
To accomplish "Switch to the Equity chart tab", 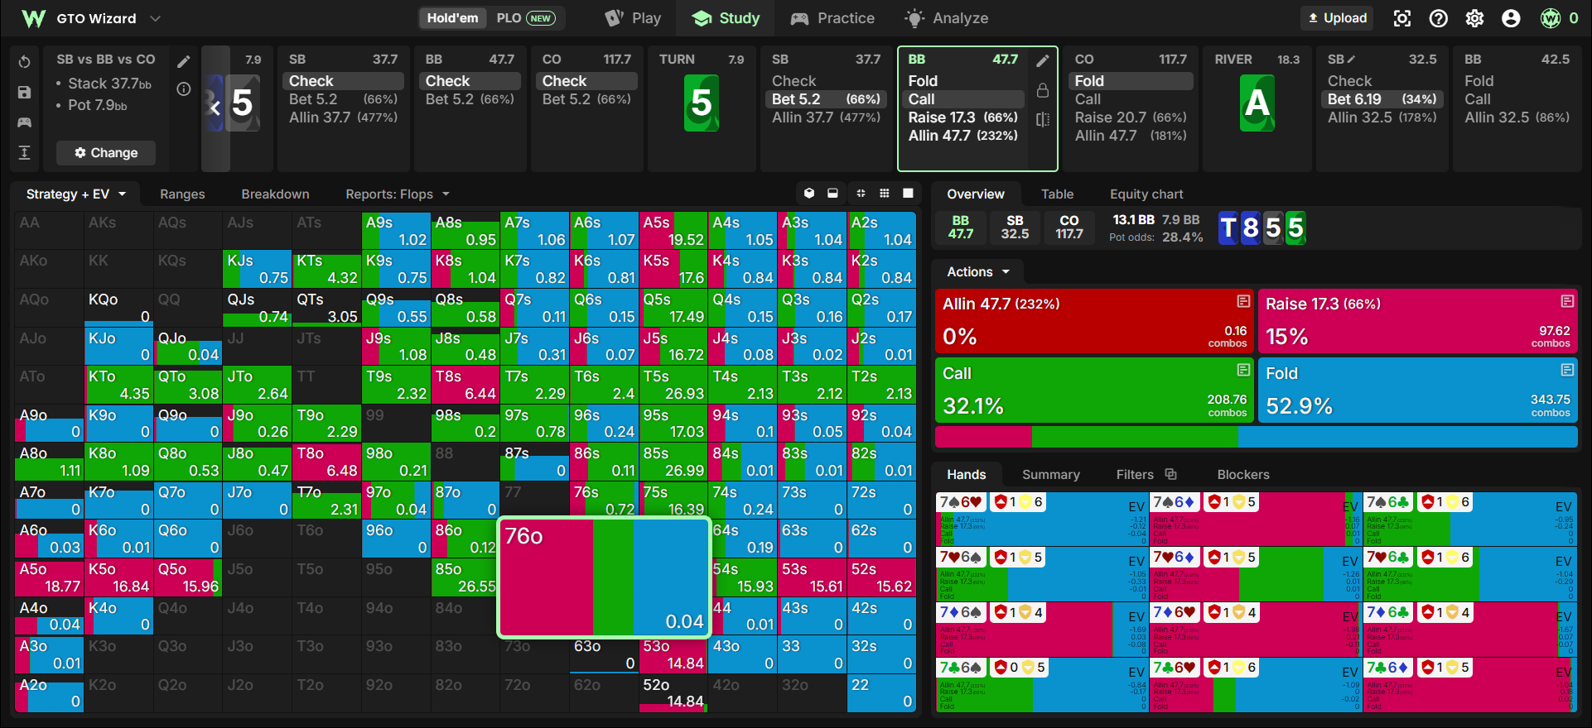I will pyautogui.click(x=1146, y=194).
